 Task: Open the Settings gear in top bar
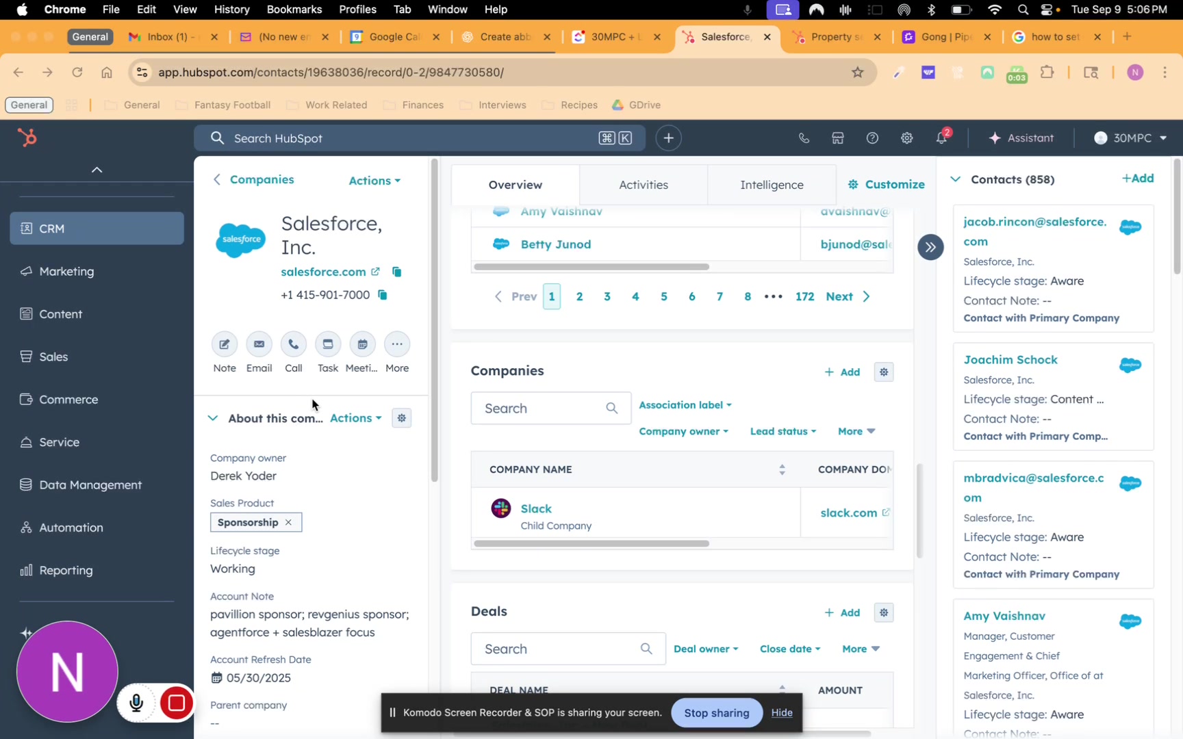[906, 138]
